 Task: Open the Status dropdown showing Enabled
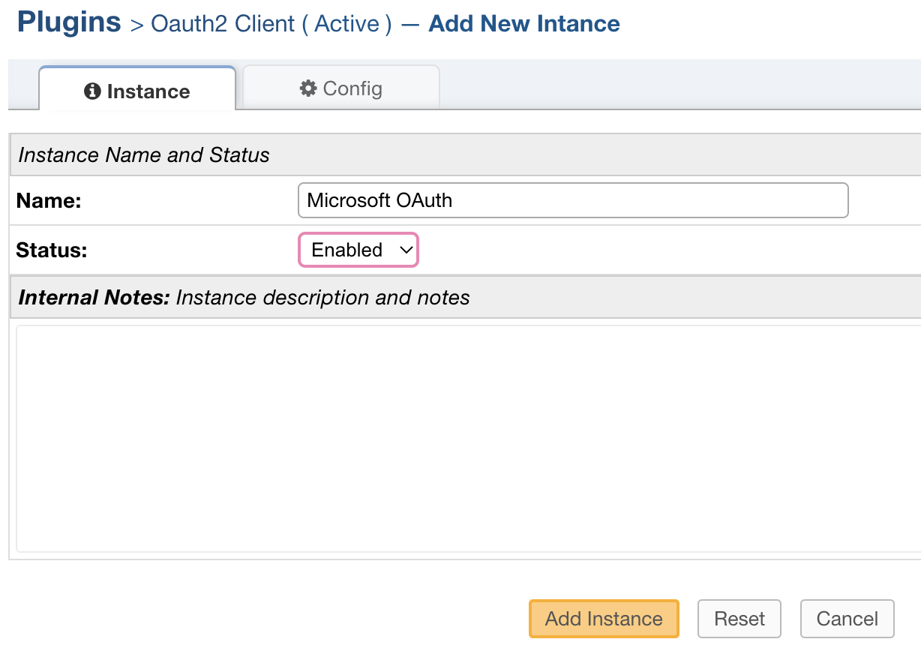(358, 250)
